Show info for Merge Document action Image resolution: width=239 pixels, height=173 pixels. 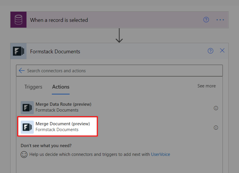216,128
